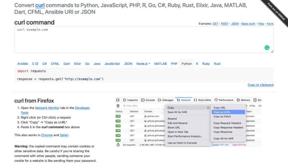
Task: Click the textarea resize handle corner
Action: point(272,51)
